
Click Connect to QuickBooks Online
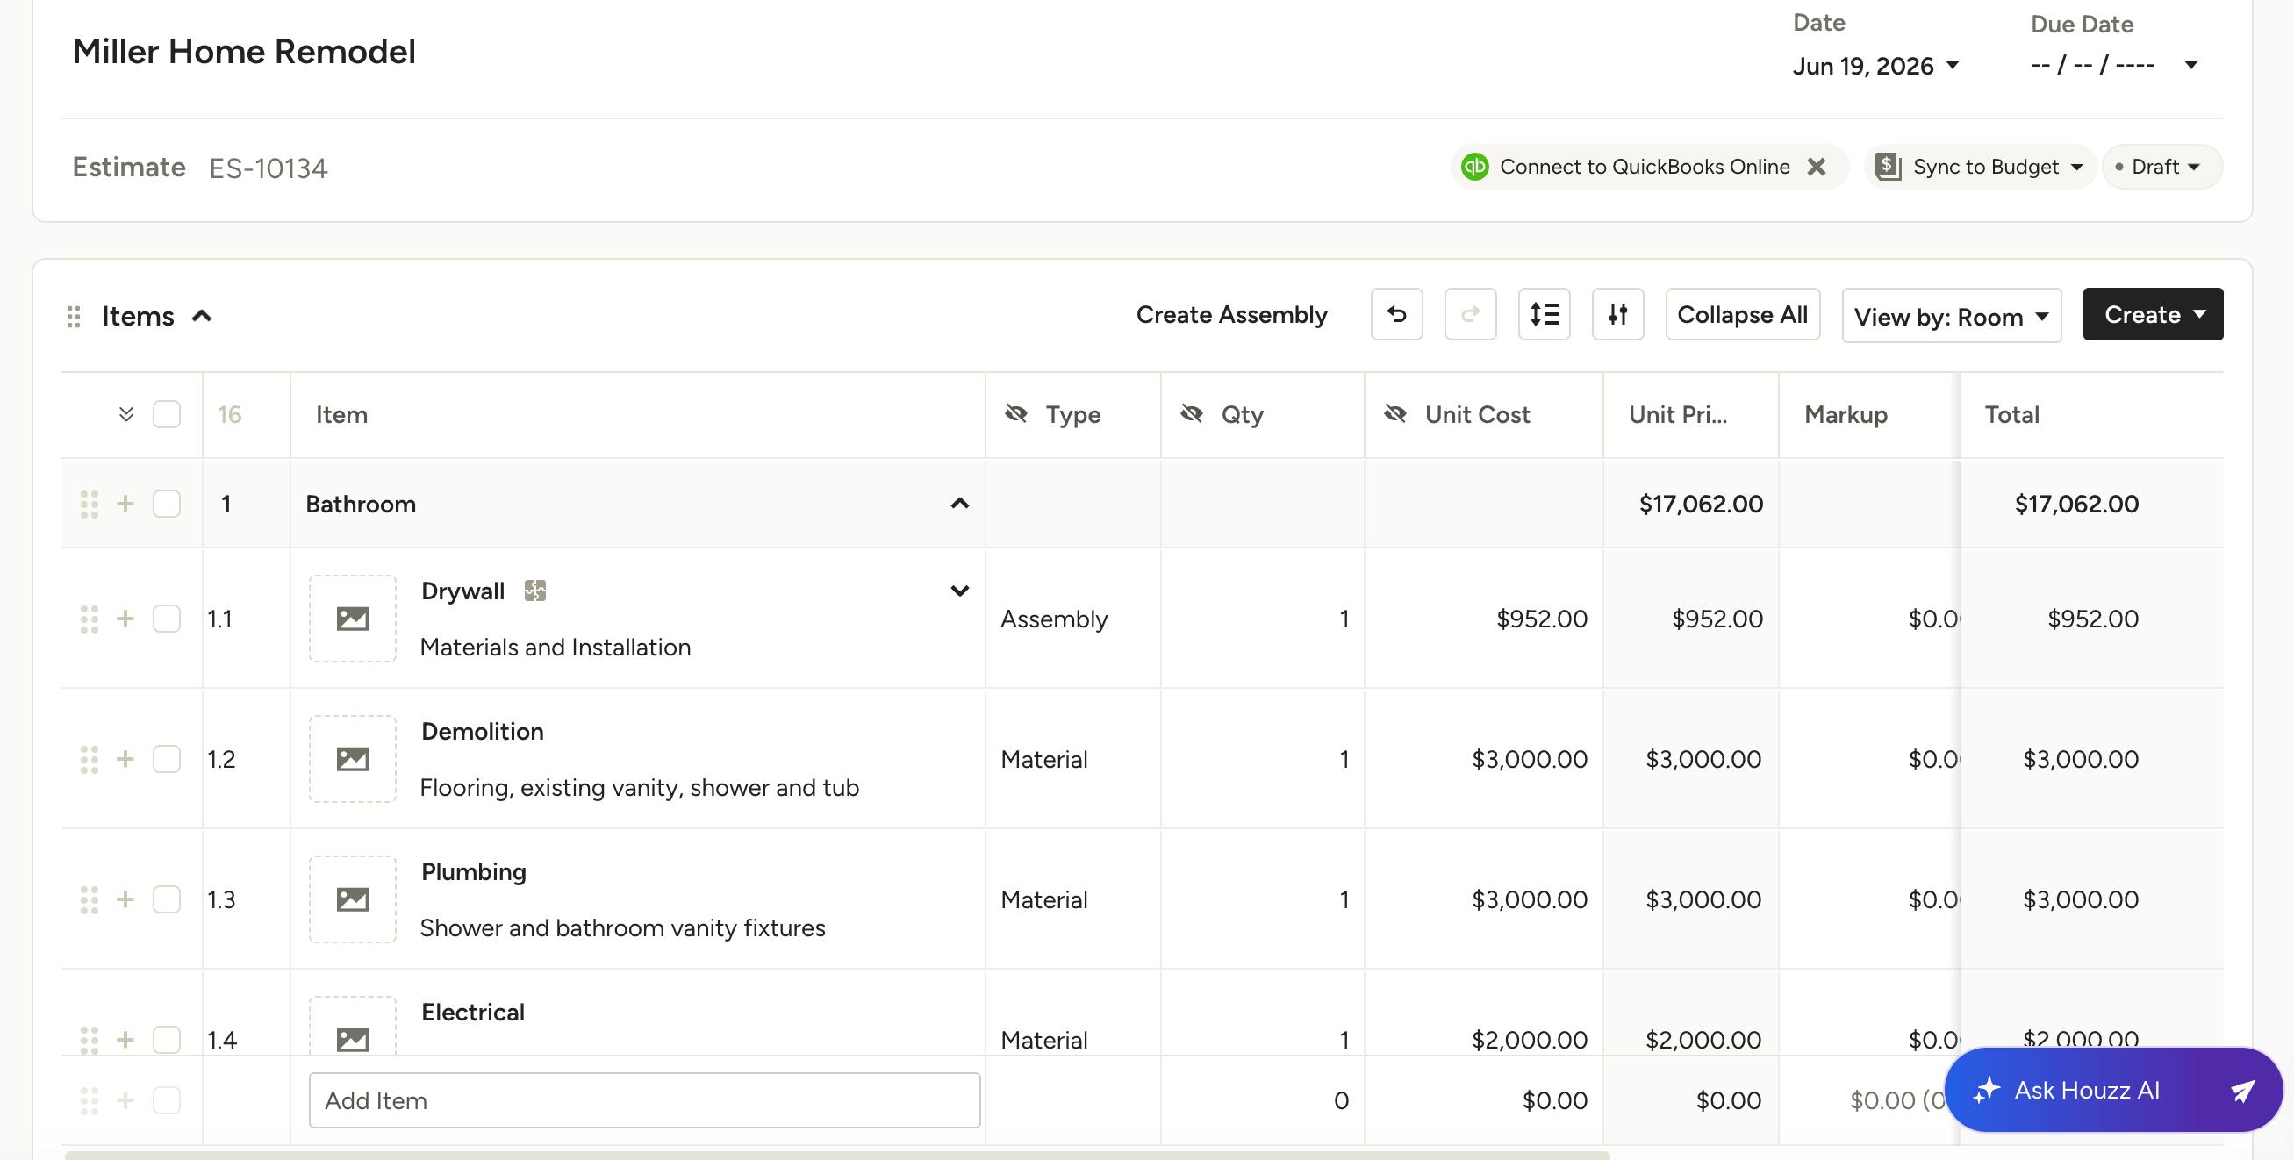tap(1644, 167)
